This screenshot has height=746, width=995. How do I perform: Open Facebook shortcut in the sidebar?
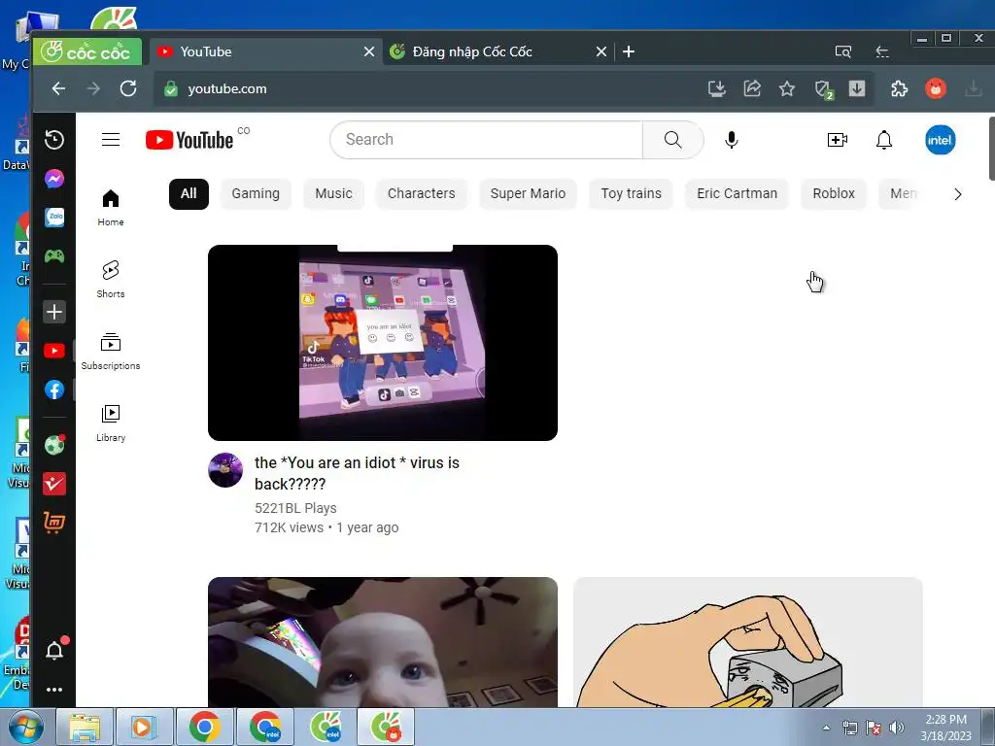(54, 390)
